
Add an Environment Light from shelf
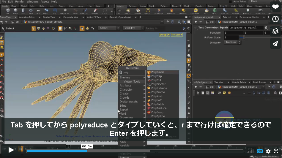pos(196,11)
